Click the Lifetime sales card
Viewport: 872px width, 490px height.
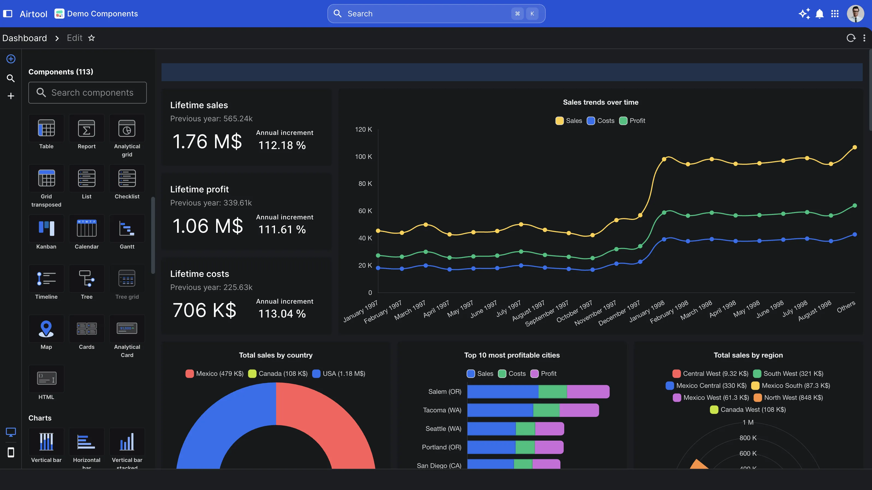coord(246,127)
